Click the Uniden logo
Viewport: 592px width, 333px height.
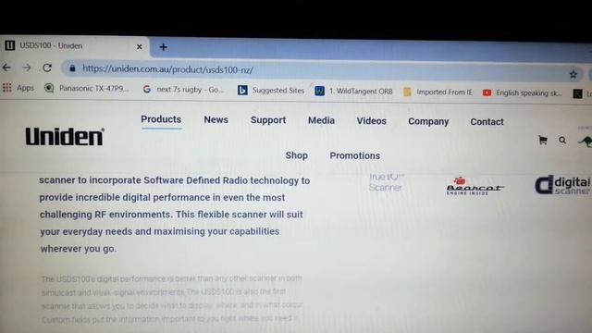click(65, 136)
